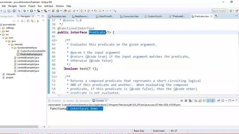
Task: Click the Debug bug icon in toolbar
Action: (x=25, y=11)
